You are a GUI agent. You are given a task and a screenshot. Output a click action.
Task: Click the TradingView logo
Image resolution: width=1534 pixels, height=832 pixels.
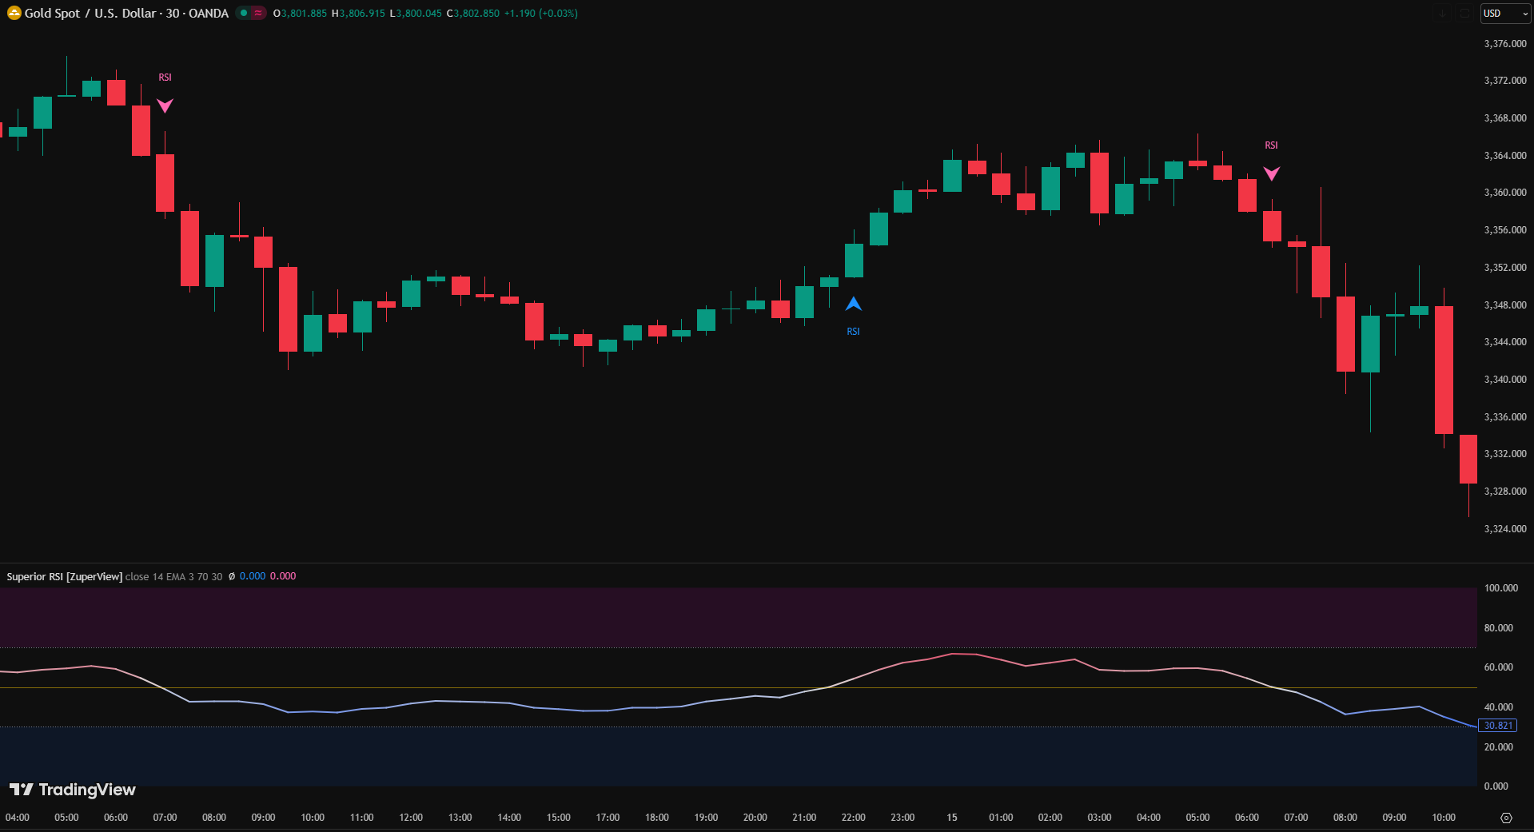point(73,790)
